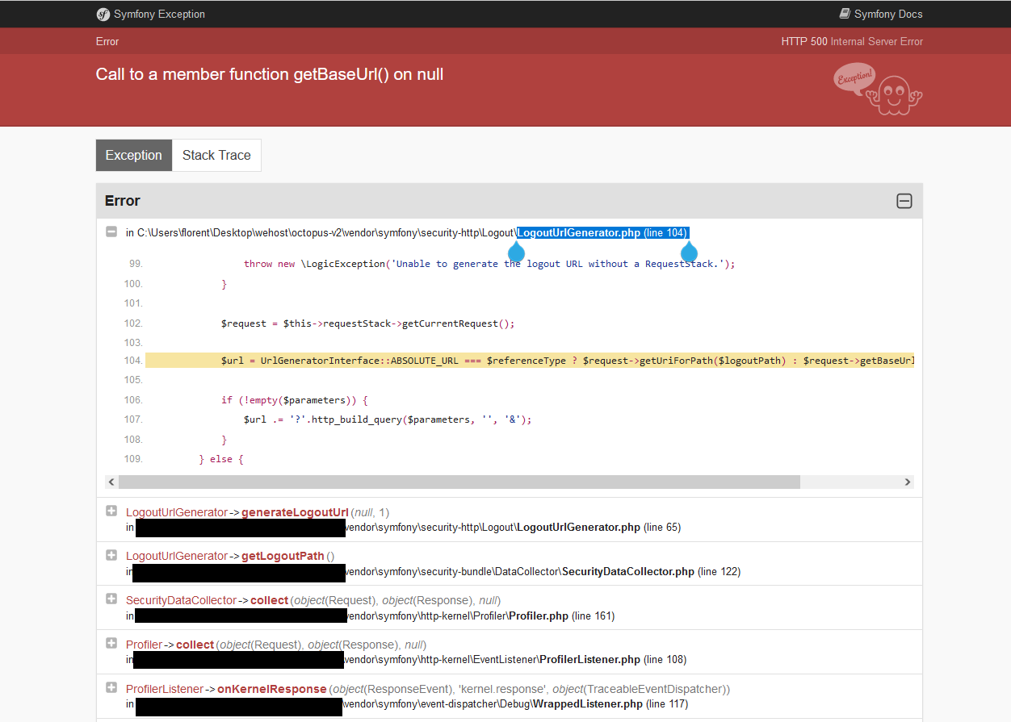Open SecurityDataCollector.php (line 122) file link

651,572
